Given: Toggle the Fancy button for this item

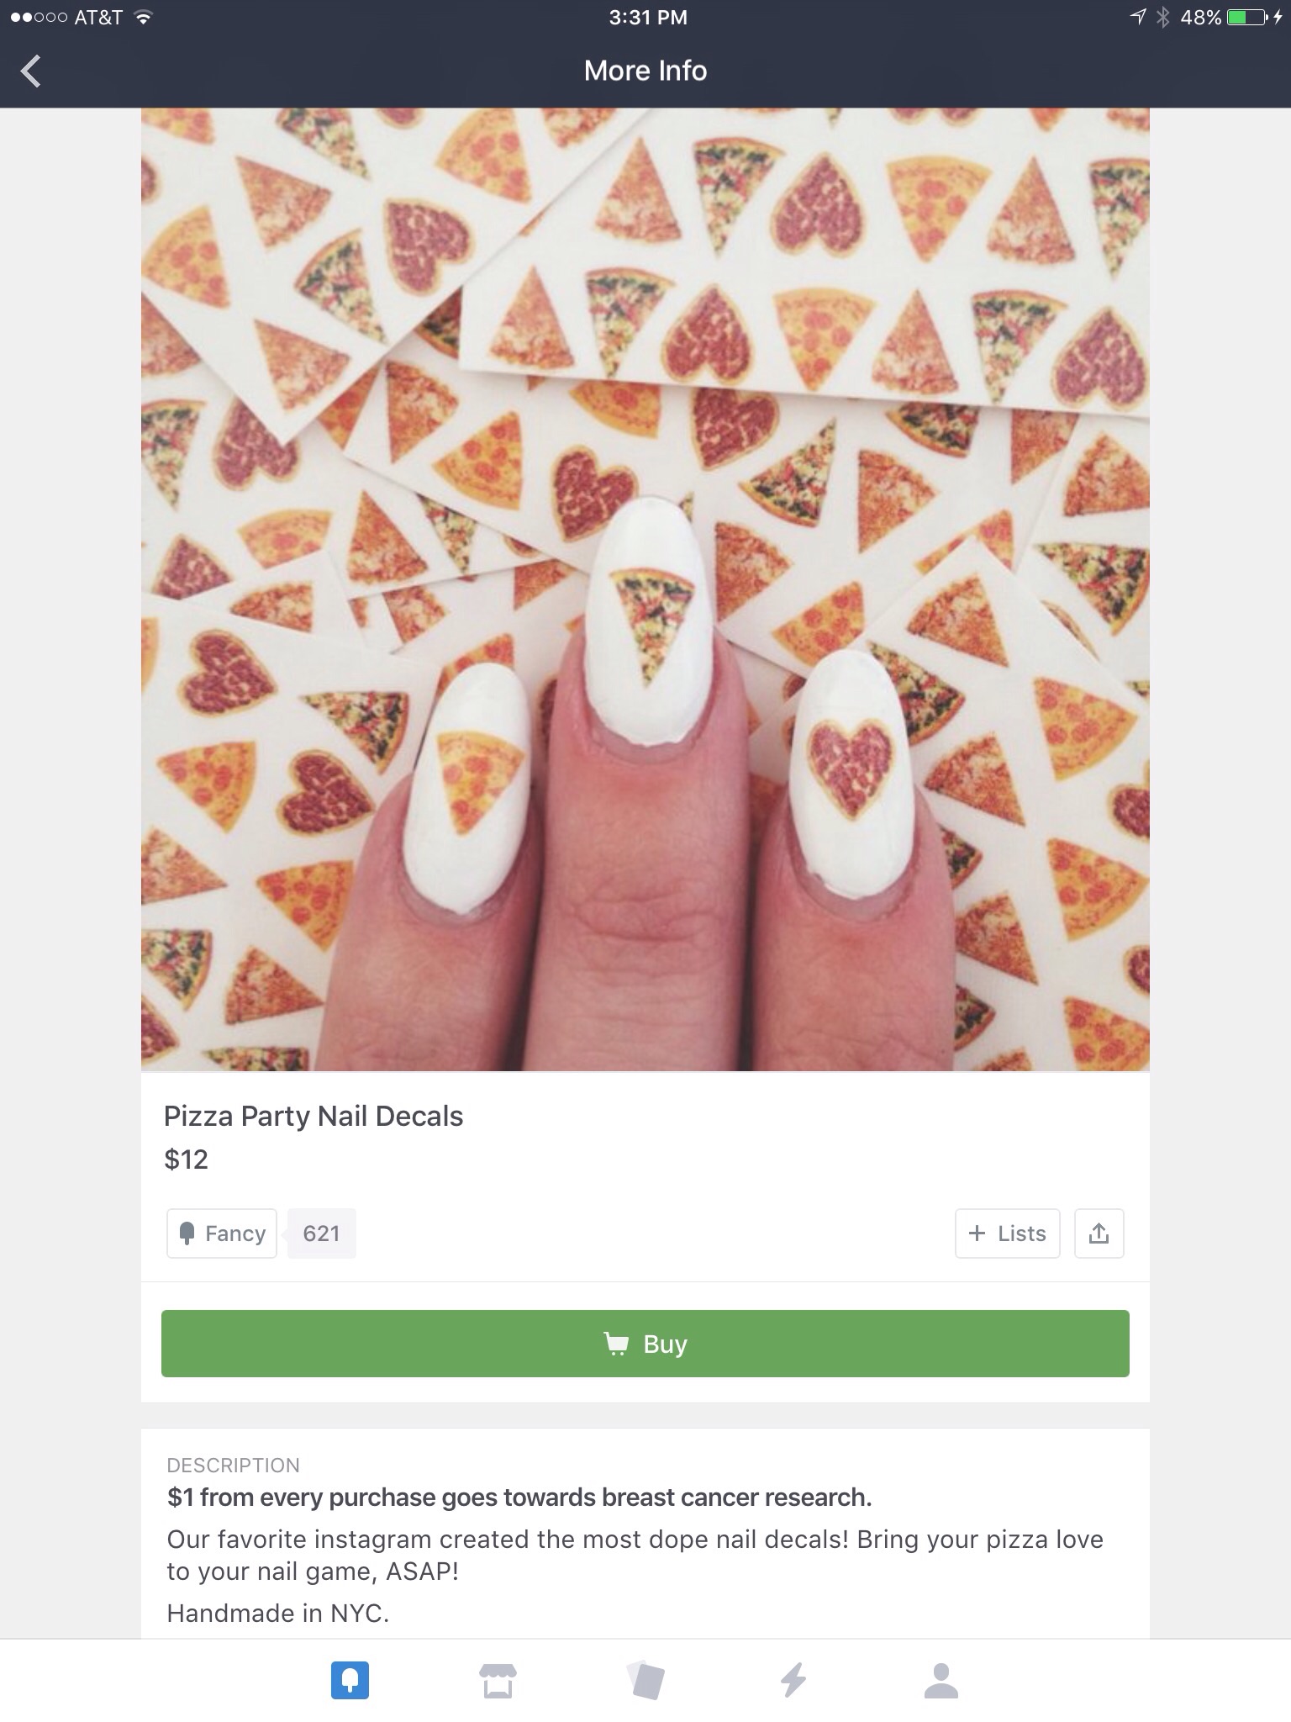Looking at the screenshot, I should click(x=222, y=1233).
